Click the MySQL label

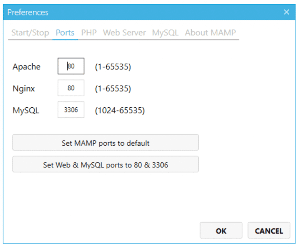pos(26,111)
